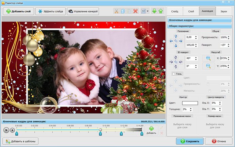Image resolution: width=235 pixels, height=147 pixels.
Task: Collapse the Общие параметры section header
Action: [x=200, y=26]
